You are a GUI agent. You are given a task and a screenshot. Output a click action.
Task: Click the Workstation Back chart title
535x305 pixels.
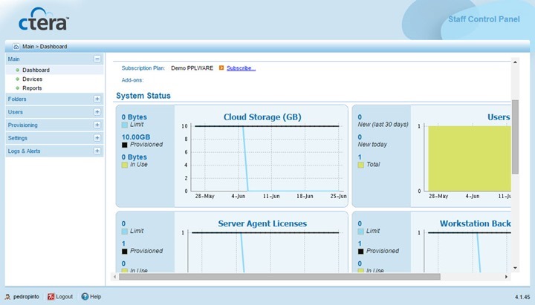(x=476, y=223)
